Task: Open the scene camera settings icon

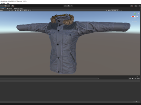Action: coord(109,10)
